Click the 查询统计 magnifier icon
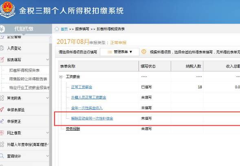This screenshot has height=166, width=240. [x=2, y=156]
